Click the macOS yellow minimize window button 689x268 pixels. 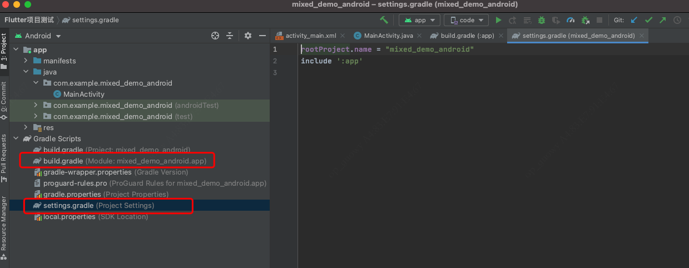(17, 4)
